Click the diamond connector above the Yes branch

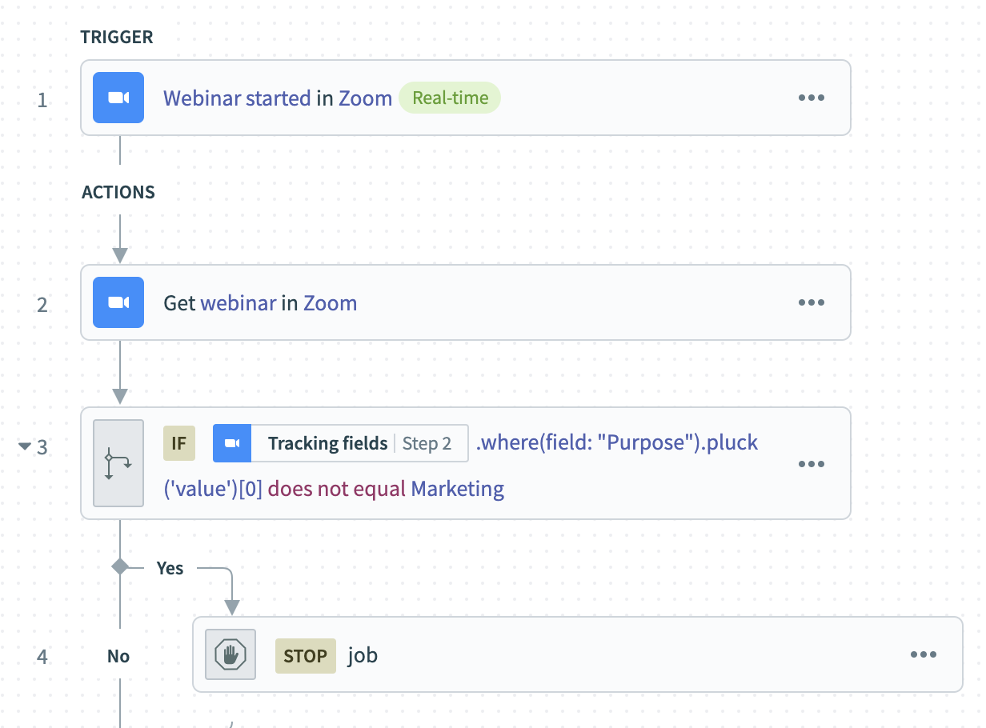120,568
